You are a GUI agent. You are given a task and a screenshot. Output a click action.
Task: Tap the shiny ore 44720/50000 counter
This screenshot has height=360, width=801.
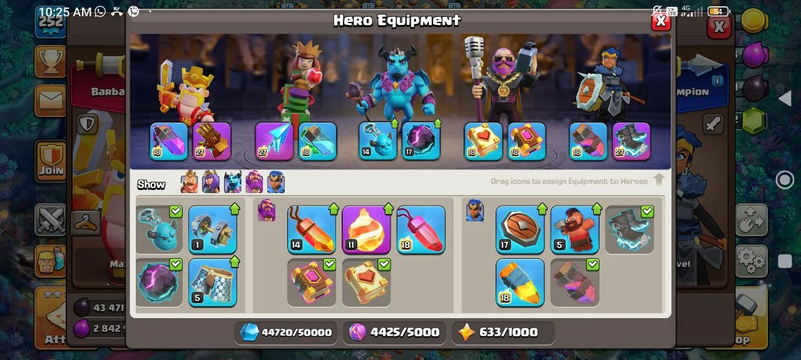pyautogui.click(x=285, y=332)
